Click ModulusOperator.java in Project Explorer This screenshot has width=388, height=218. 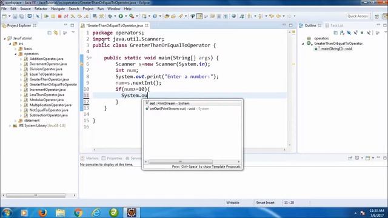[x=46, y=100]
